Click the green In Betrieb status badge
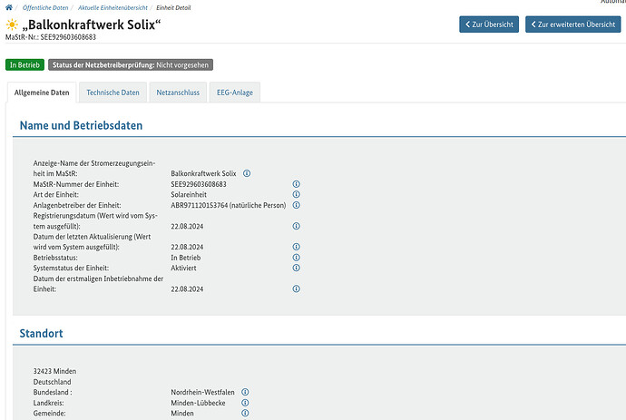This screenshot has height=420, width=626. coord(24,64)
